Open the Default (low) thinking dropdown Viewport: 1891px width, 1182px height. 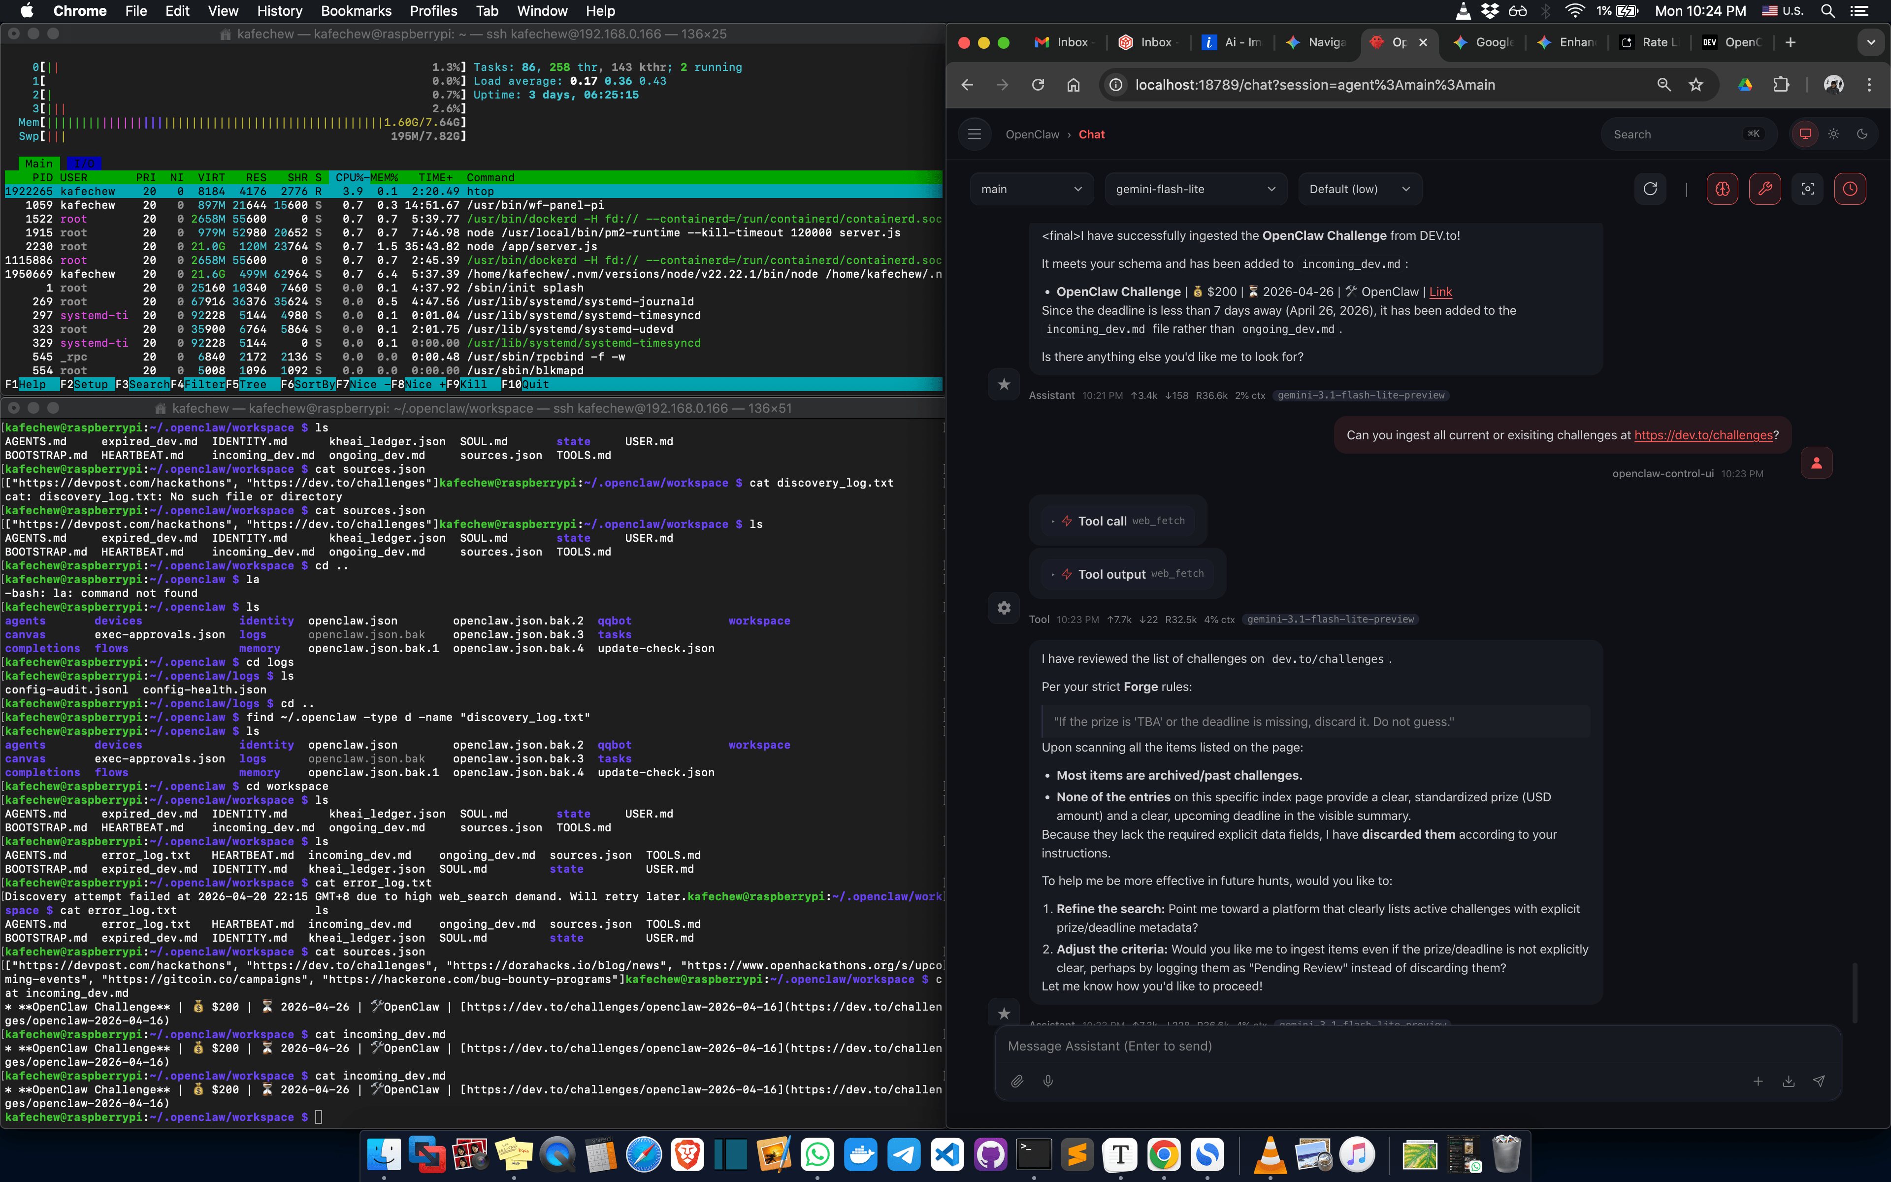[x=1360, y=189]
